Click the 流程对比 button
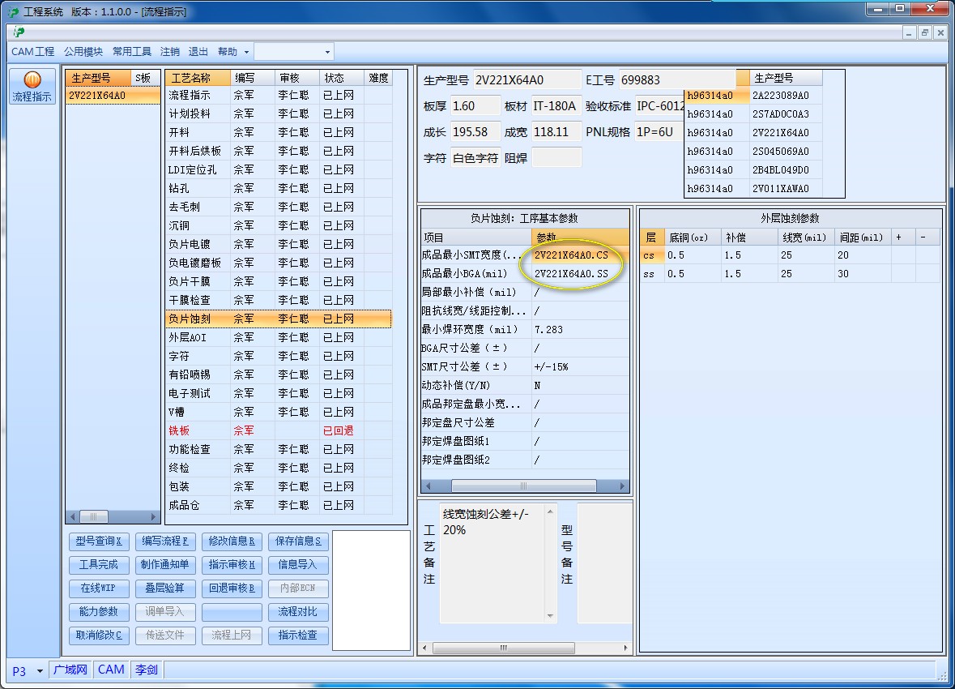 pos(298,611)
